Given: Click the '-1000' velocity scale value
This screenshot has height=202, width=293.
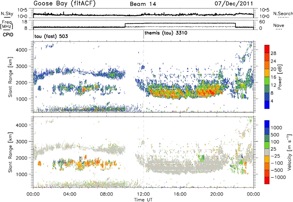Looking at the screenshot, I should 278,177.
